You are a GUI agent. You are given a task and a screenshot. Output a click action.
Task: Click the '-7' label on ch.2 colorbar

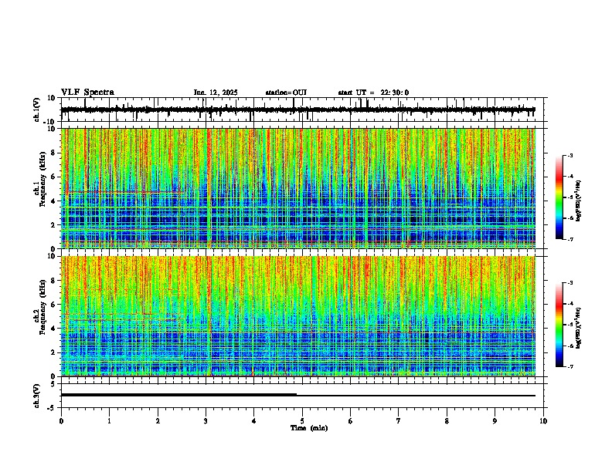pyautogui.click(x=570, y=366)
